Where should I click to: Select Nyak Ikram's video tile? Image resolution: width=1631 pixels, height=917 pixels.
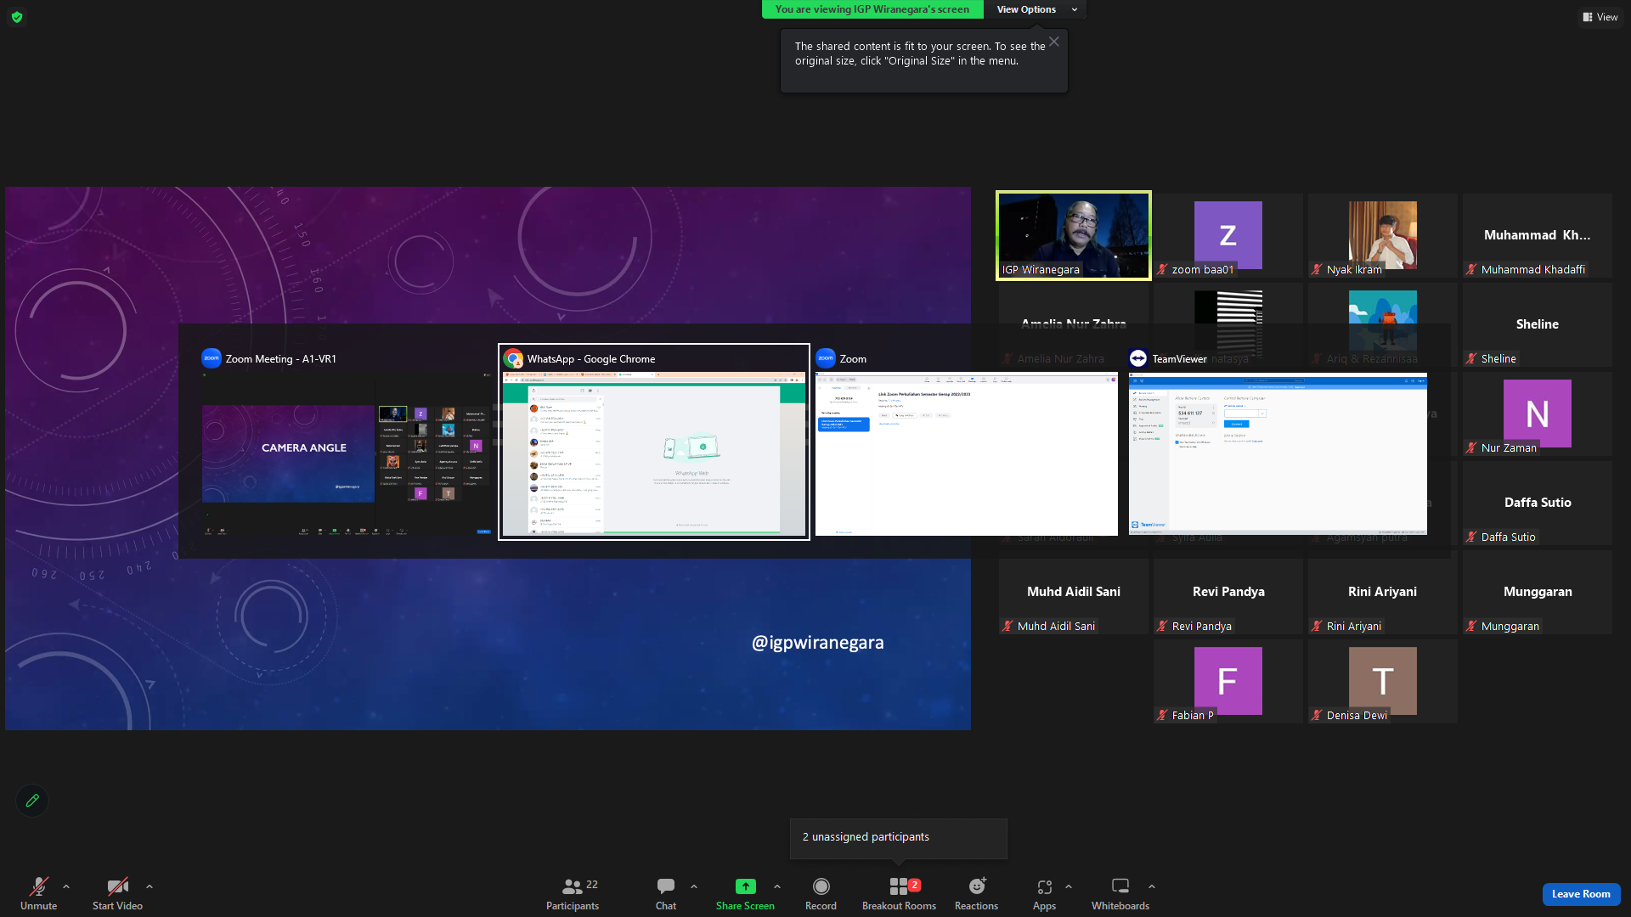tap(1383, 235)
